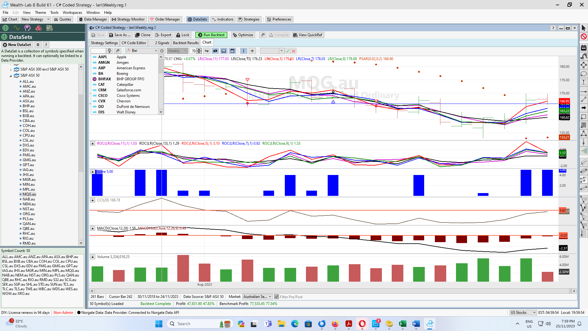This screenshot has height=331, width=588.
Task: Open the Bar chart style dropdown
Action: [x=141, y=51]
